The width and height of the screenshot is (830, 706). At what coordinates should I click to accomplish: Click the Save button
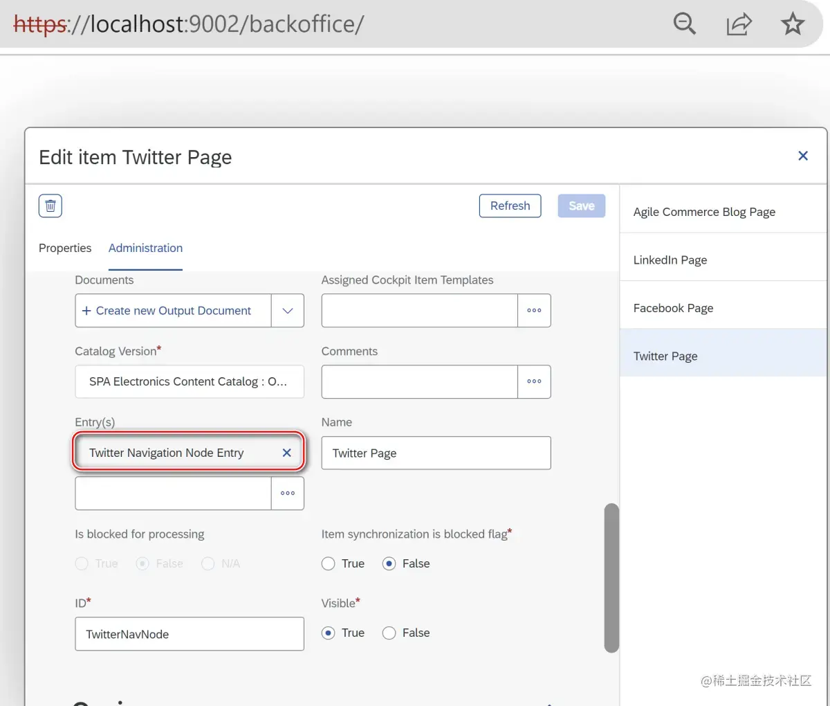[582, 206]
